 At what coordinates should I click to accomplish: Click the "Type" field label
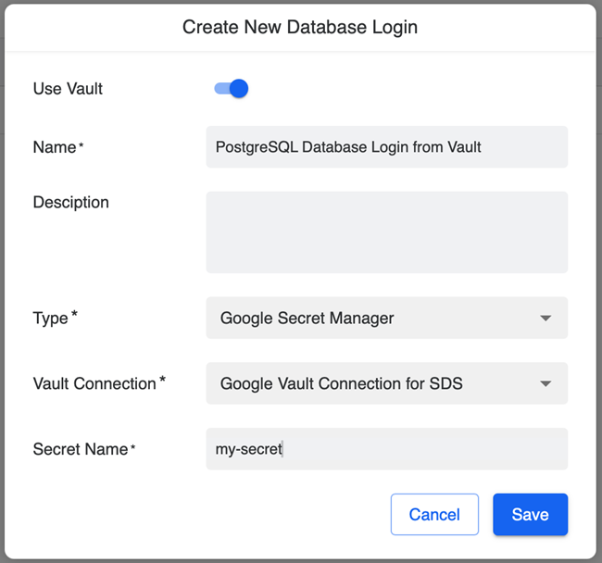[x=51, y=319]
